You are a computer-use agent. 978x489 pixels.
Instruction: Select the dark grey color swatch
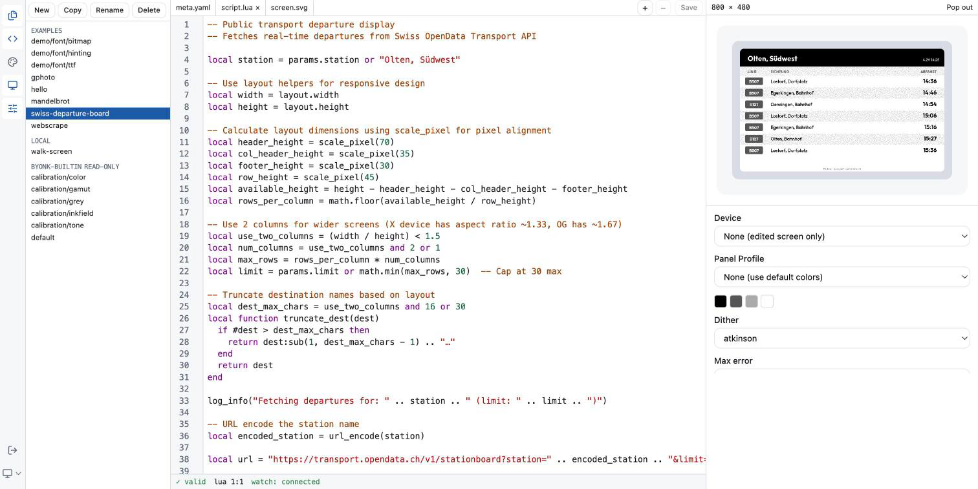point(736,302)
